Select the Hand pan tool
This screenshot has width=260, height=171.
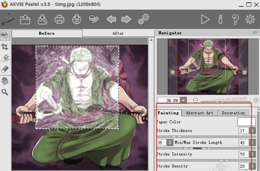[x=5, y=81]
